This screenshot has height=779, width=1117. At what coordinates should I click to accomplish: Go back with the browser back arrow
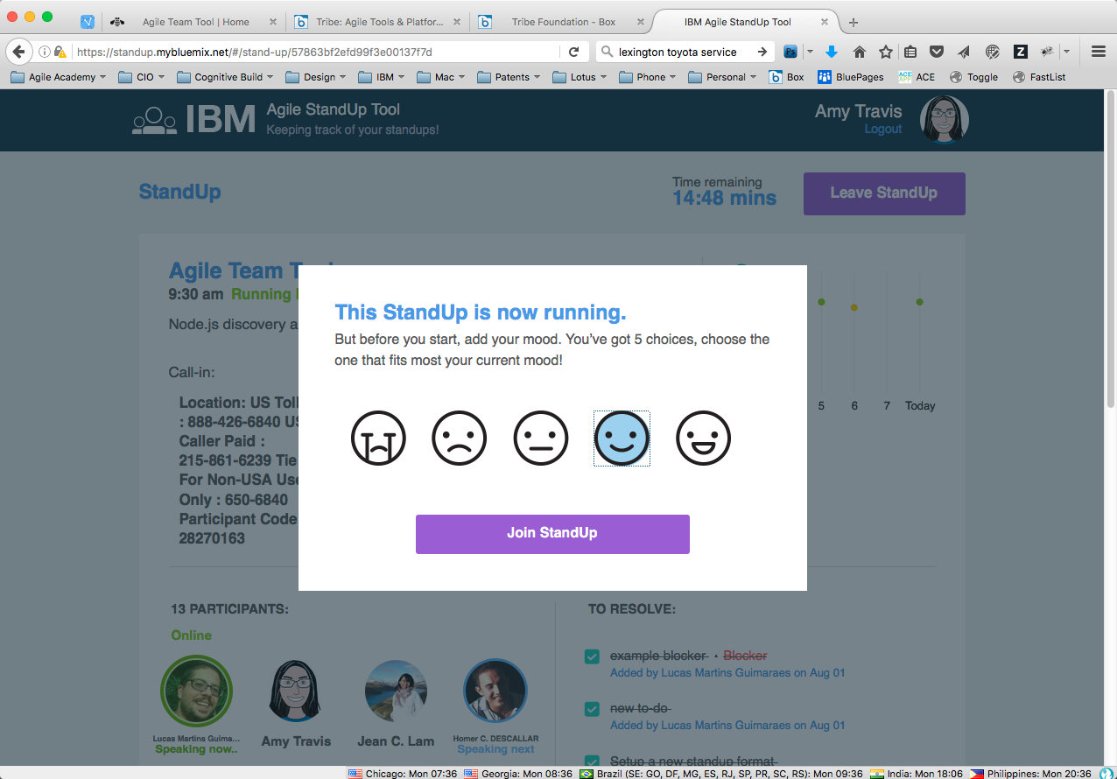tap(18, 52)
